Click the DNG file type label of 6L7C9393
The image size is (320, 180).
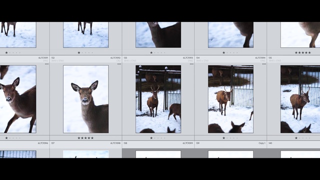(190, 61)
